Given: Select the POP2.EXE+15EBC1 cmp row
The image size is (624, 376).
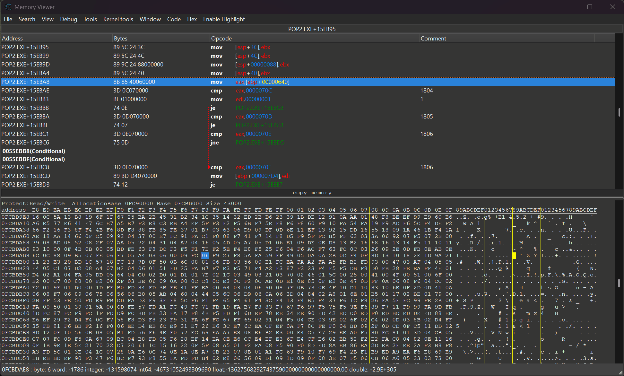Looking at the screenshot, I should (308, 134).
